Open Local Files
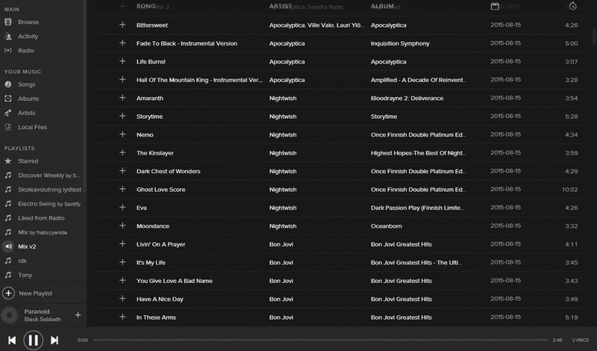This screenshot has height=351, width=597. pyautogui.click(x=32, y=127)
